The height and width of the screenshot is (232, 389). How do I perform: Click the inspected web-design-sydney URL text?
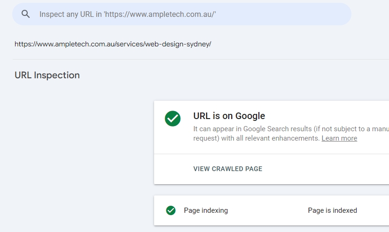[113, 44]
